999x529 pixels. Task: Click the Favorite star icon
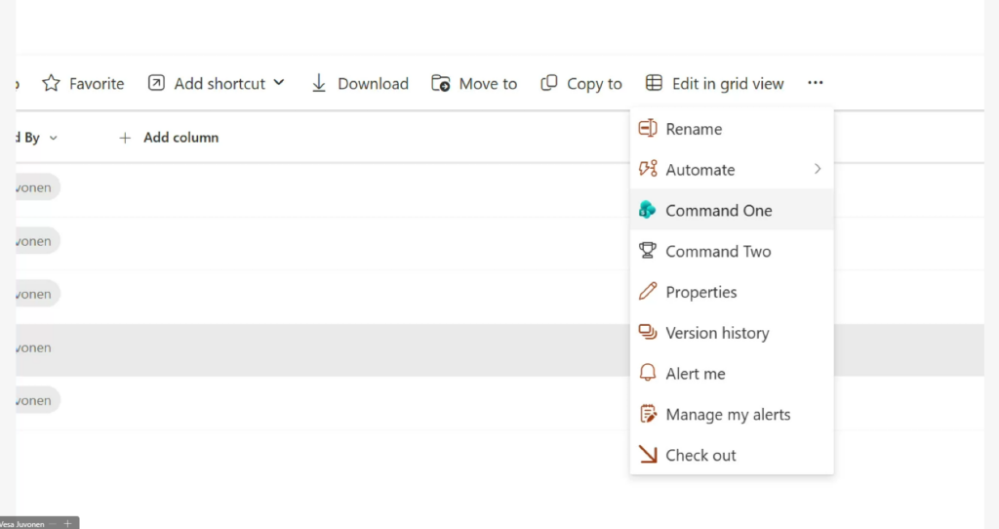point(51,84)
